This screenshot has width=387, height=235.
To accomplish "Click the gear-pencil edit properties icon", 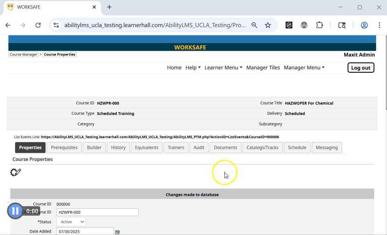I will [x=16, y=172].
